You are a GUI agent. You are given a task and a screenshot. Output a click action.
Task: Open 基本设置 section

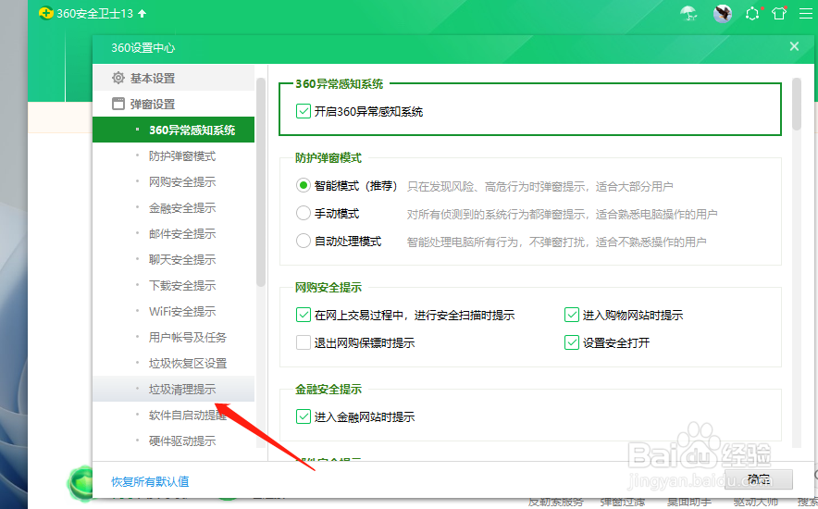click(173, 79)
